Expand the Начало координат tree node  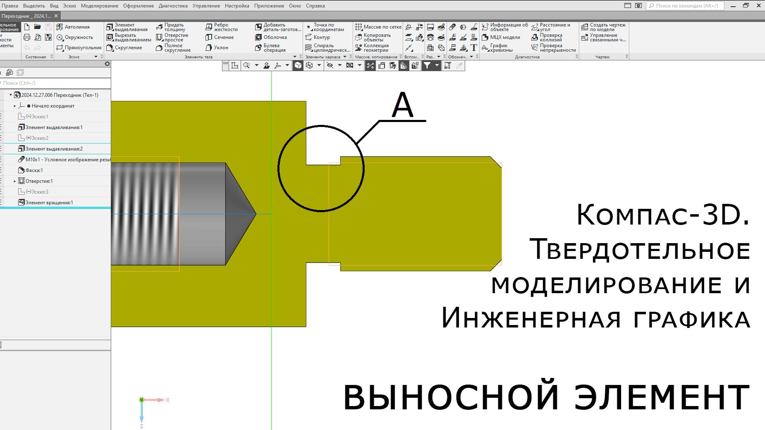click(14, 106)
